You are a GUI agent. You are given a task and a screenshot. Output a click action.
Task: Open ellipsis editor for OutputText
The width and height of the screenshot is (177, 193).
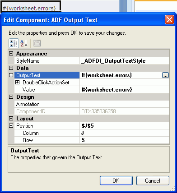165,75
